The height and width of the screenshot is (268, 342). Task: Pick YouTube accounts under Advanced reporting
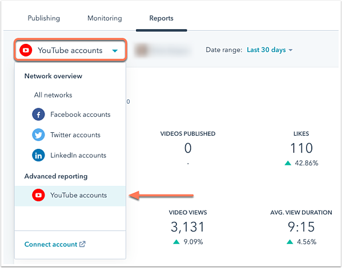[x=70, y=196]
